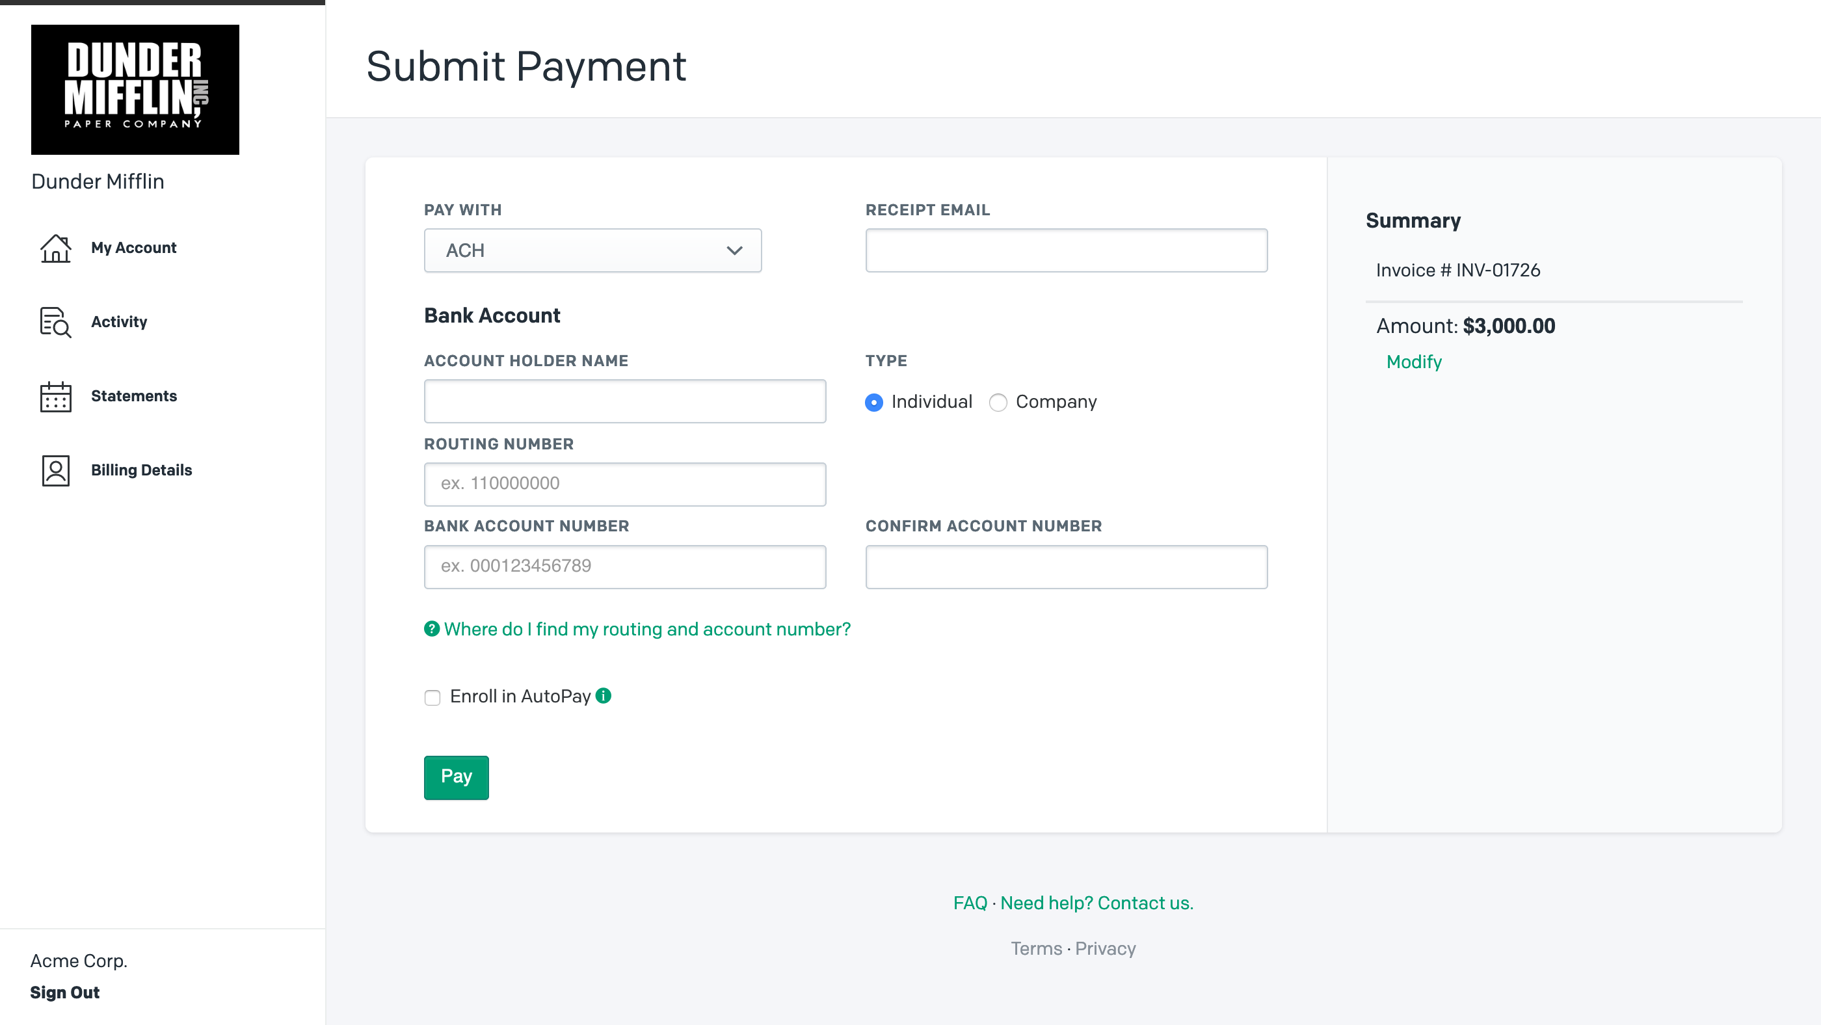Click the Modify amount link
The height and width of the screenshot is (1025, 1821).
click(x=1414, y=362)
